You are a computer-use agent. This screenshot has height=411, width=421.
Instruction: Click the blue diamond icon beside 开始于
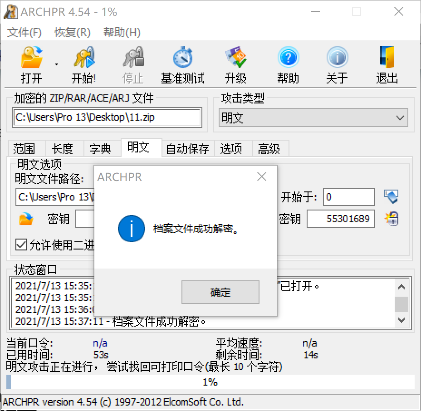[x=391, y=197]
